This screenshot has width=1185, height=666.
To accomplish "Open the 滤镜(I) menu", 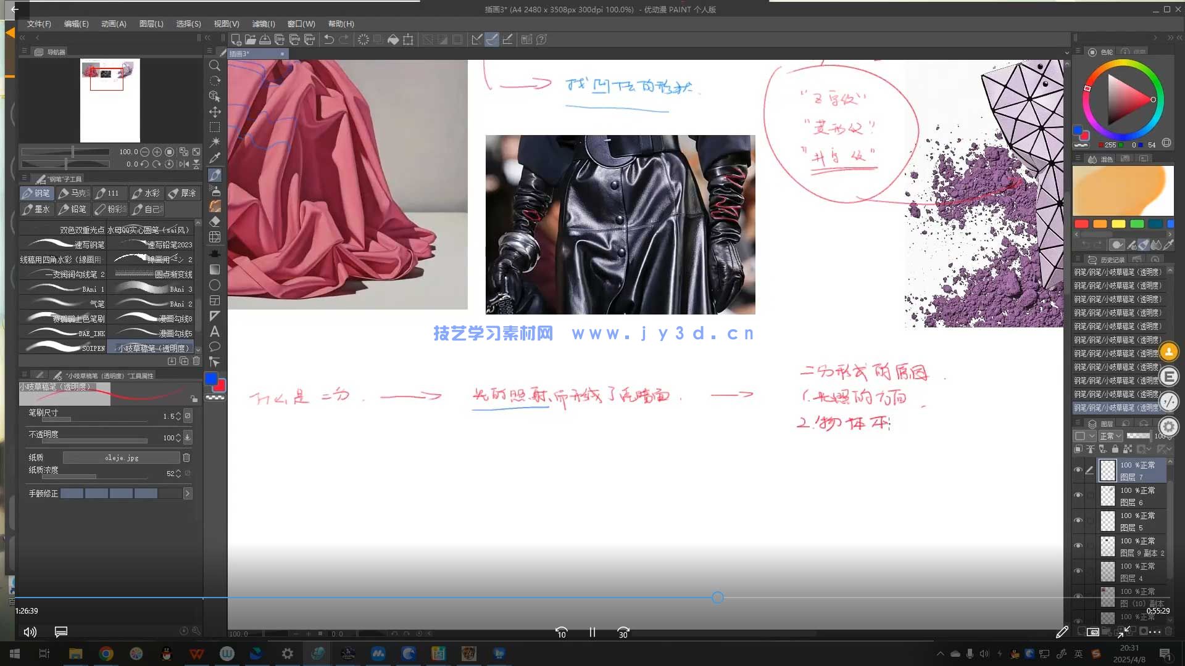I will coord(264,23).
